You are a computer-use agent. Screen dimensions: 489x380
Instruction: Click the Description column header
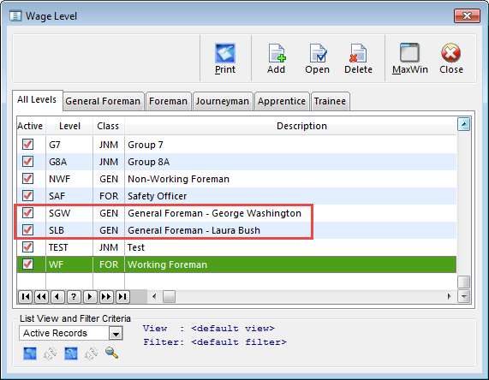(x=302, y=126)
